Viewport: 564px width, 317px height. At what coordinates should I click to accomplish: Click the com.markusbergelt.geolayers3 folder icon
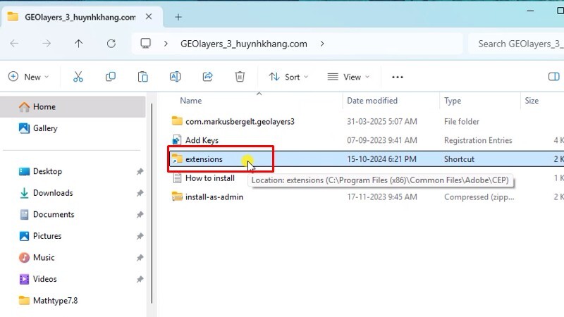pos(177,121)
